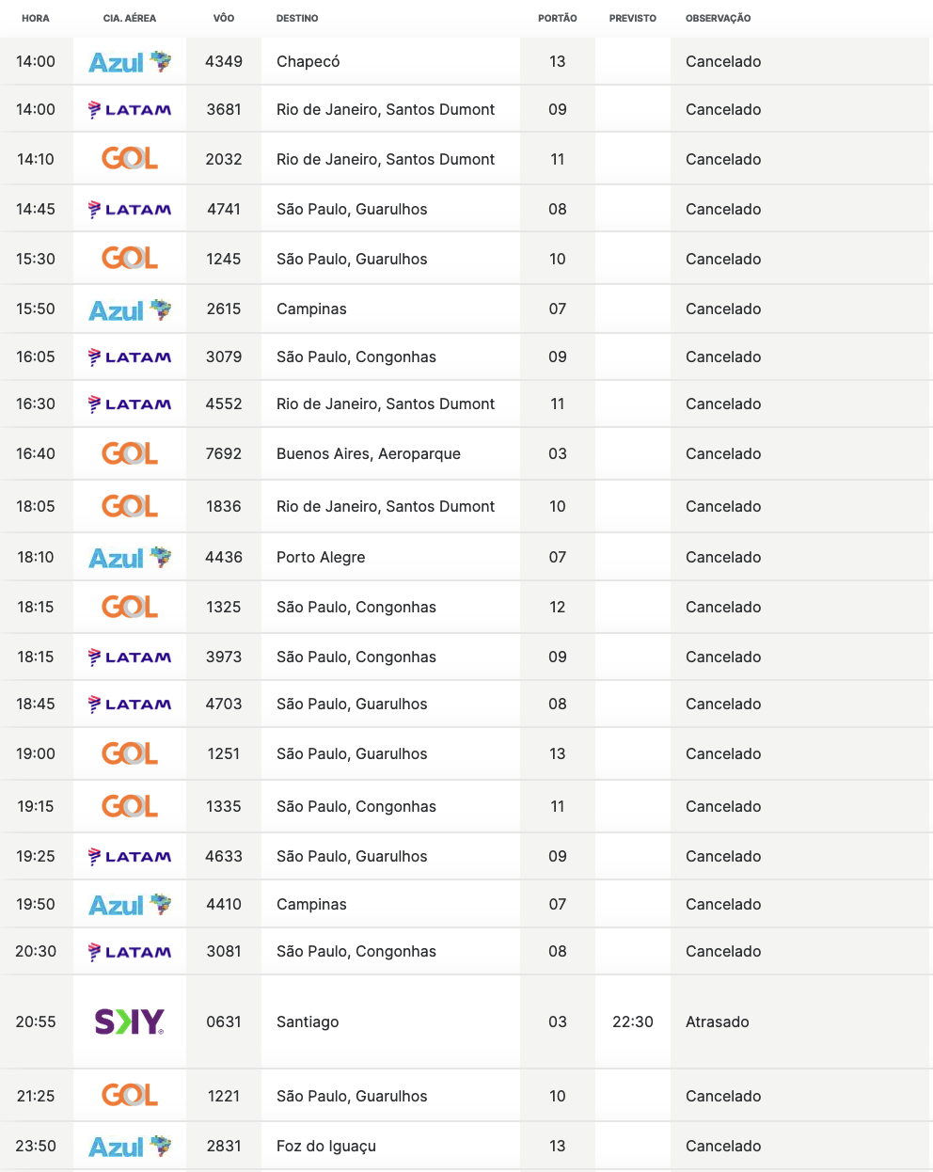Click the SKY airline logo for Santiago flight
This screenshot has width=933, height=1172.
point(130,1022)
